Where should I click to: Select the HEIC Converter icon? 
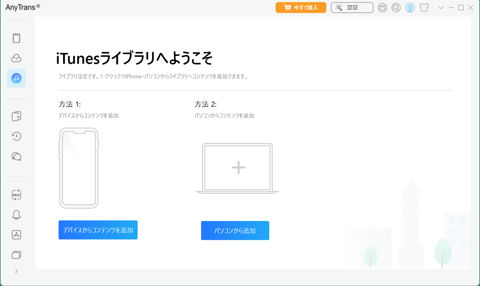(16, 194)
